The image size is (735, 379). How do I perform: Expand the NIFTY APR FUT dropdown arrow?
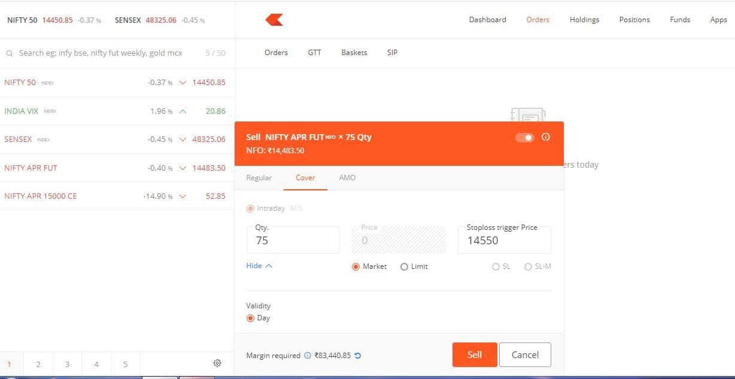pos(183,168)
